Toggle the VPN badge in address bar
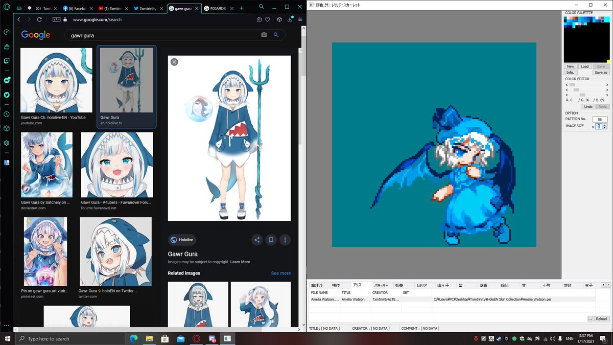The image size is (613, 345). pos(57,19)
